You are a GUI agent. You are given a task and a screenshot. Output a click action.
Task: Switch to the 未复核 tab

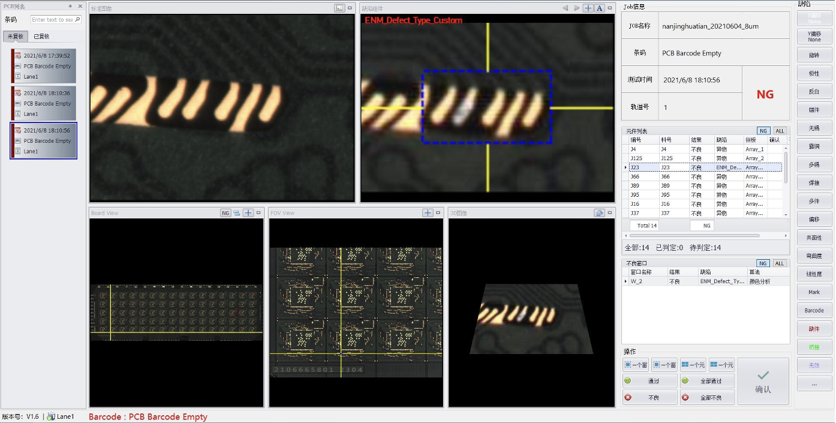[15, 37]
